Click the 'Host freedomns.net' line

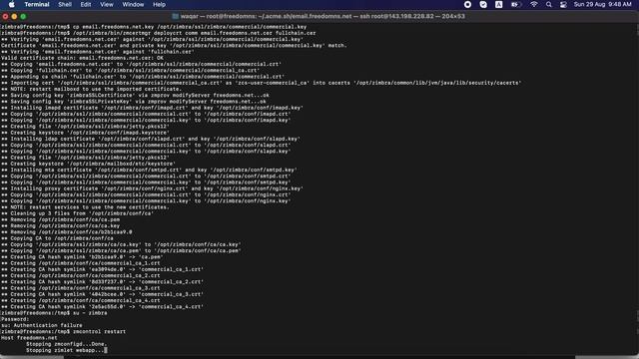pyautogui.click(x=29, y=338)
